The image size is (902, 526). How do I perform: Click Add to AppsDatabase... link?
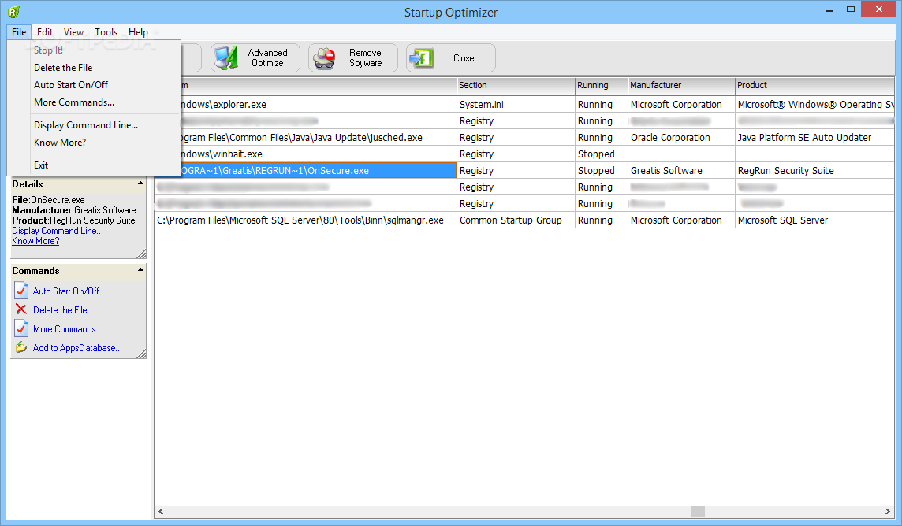(77, 348)
